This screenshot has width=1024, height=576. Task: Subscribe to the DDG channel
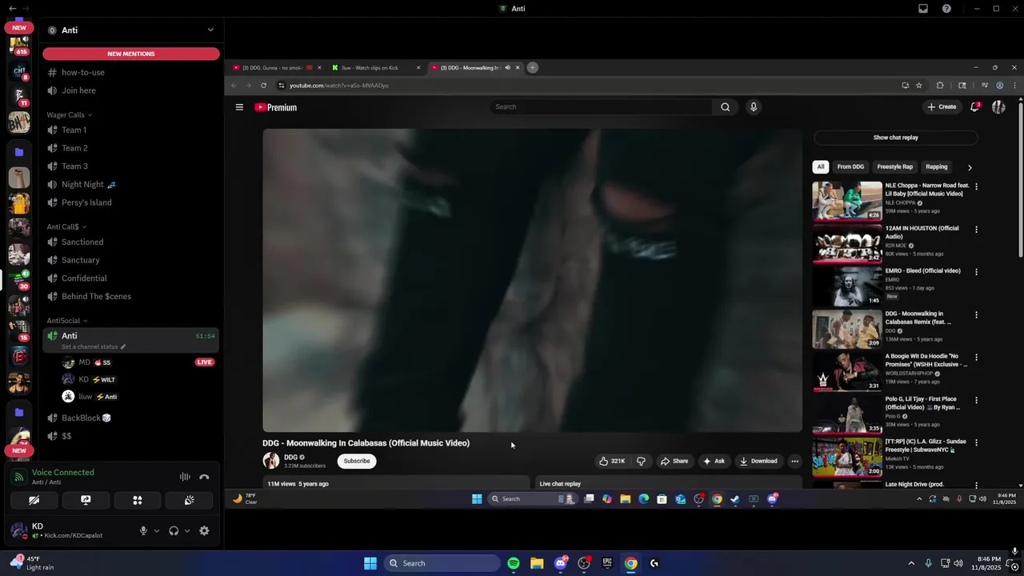pyautogui.click(x=357, y=461)
